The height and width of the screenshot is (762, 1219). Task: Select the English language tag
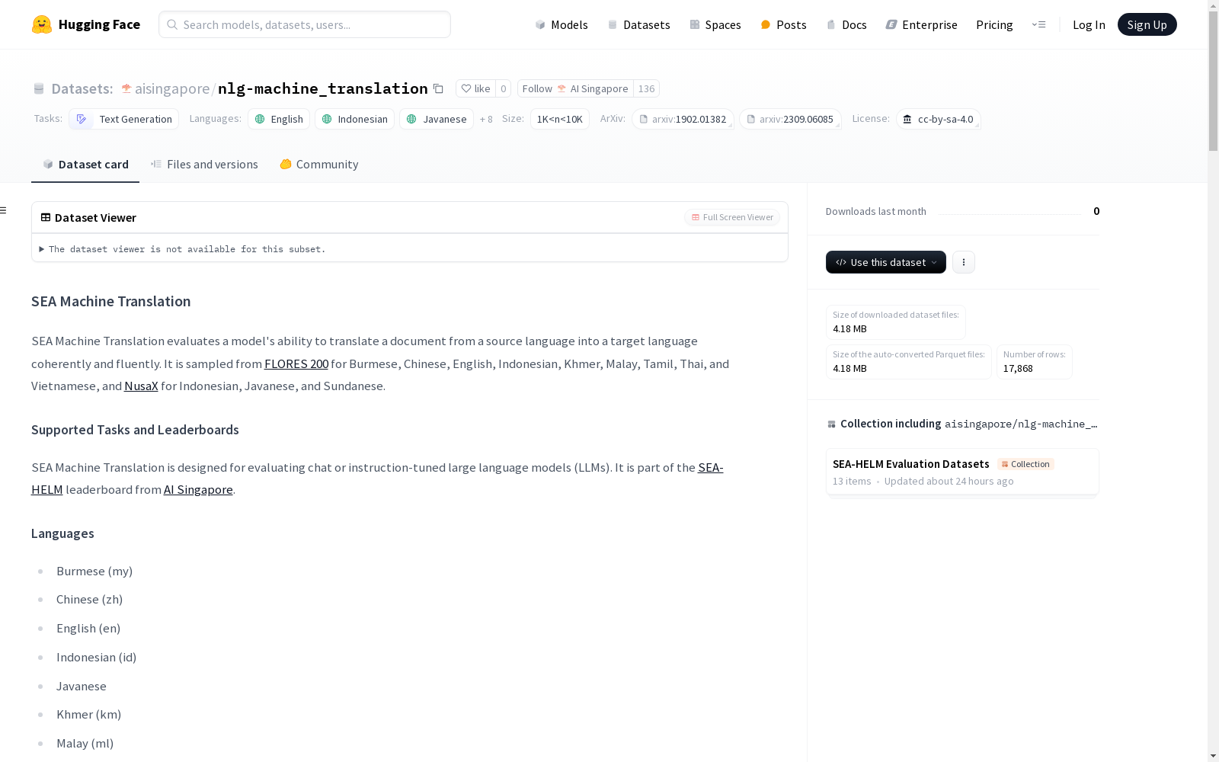(x=279, y=119)
